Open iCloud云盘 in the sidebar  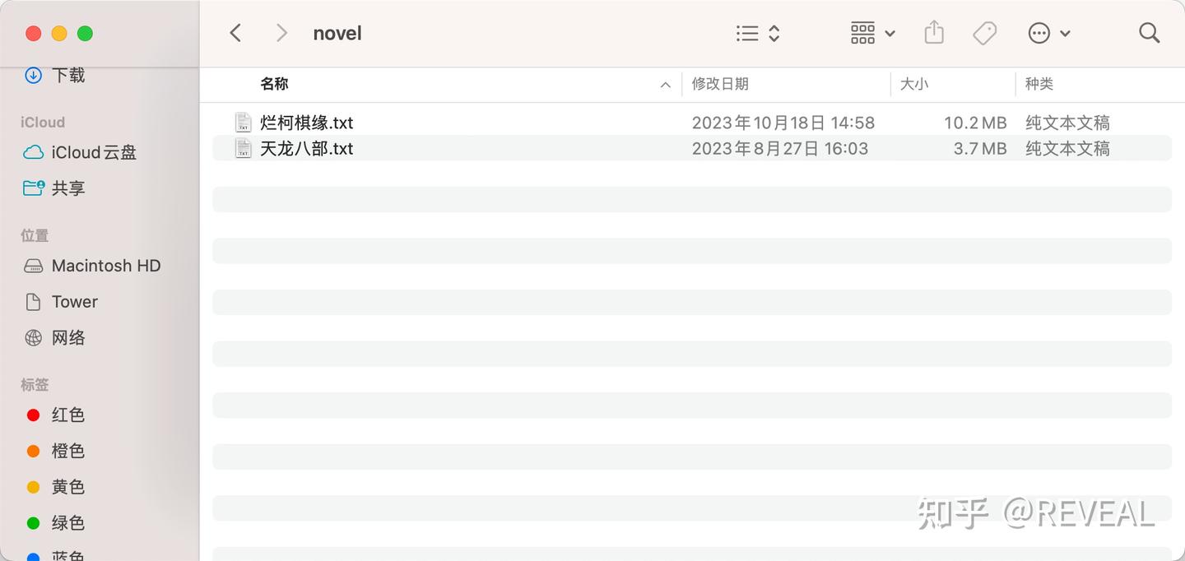point(93,152)
